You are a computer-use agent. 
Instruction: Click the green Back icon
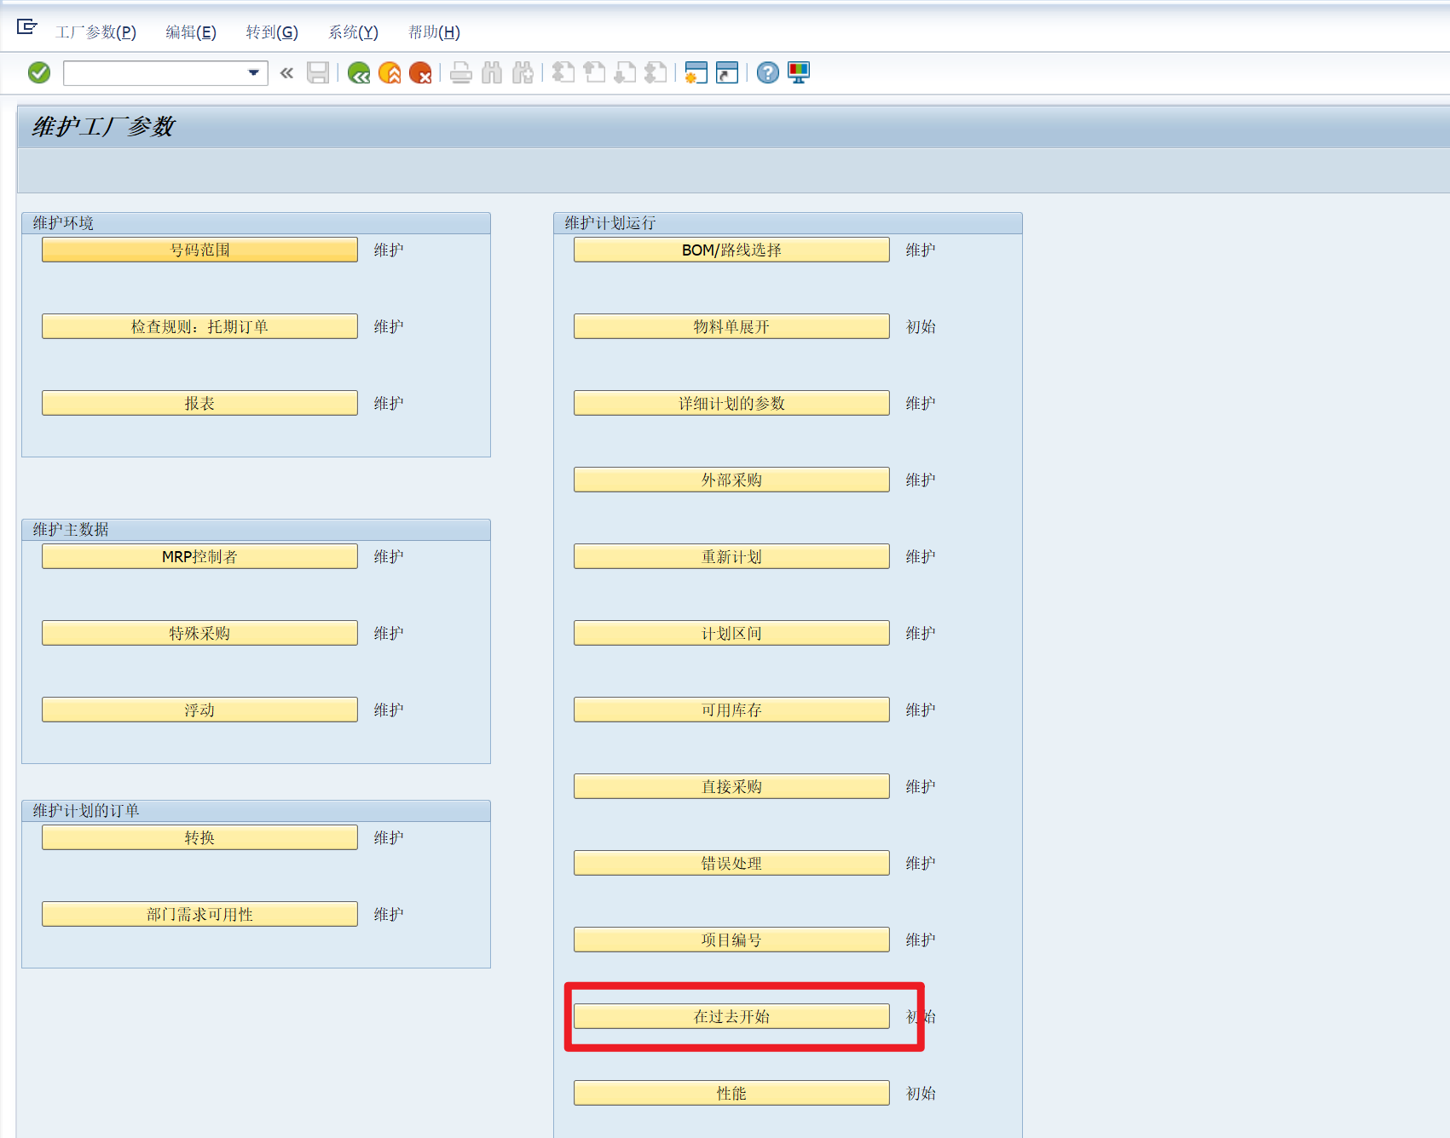(x=359, y=72)
